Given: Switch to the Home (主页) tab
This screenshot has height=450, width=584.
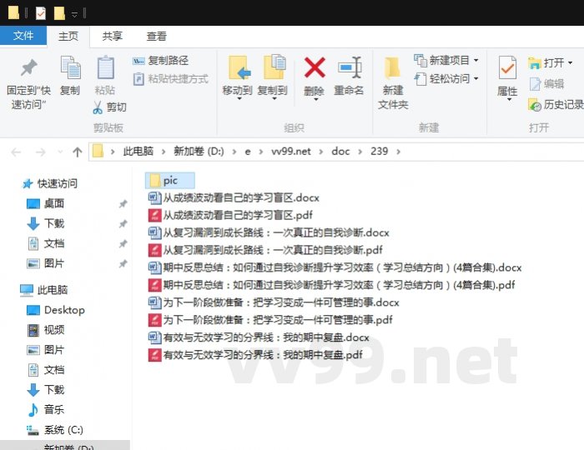Looking at the screenshot, I should click(68, 36).
